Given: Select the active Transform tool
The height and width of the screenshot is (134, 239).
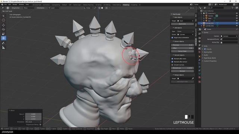Looking at the screenshot, I should (3, 38).
